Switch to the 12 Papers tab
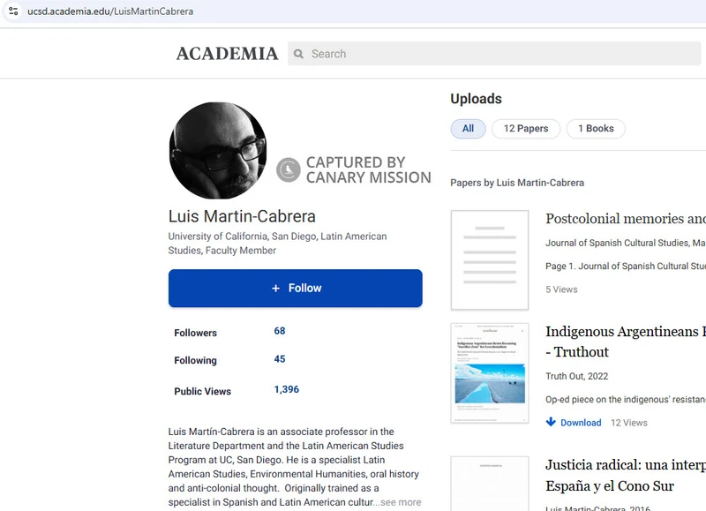The image size is (706, 511). (526, 128)
